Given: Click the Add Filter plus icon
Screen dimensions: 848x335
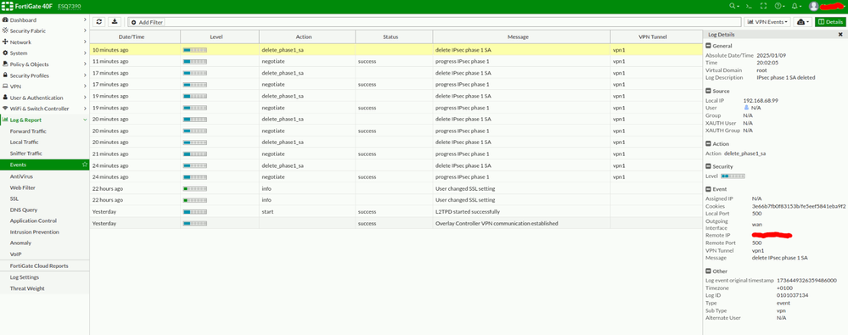Looking at the screenshot, I should [x=133, y=22].
